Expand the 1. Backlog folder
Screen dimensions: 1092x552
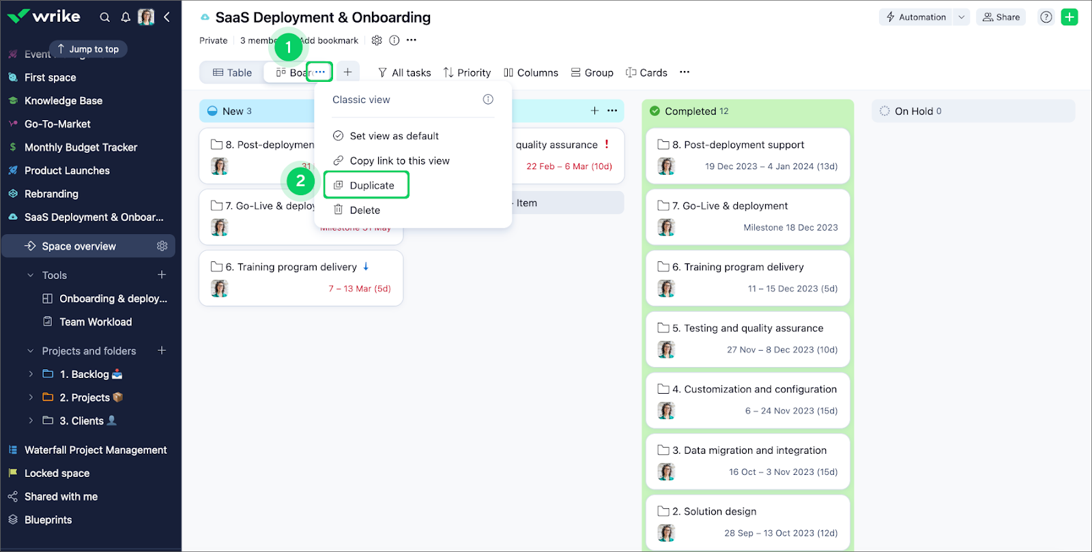(31, 374)
